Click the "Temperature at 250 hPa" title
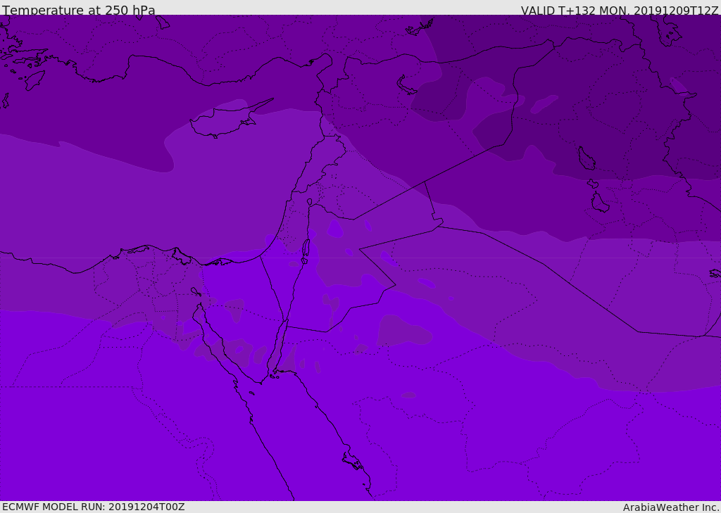Screen dimensions: 721x513 [x=78, y=11]
